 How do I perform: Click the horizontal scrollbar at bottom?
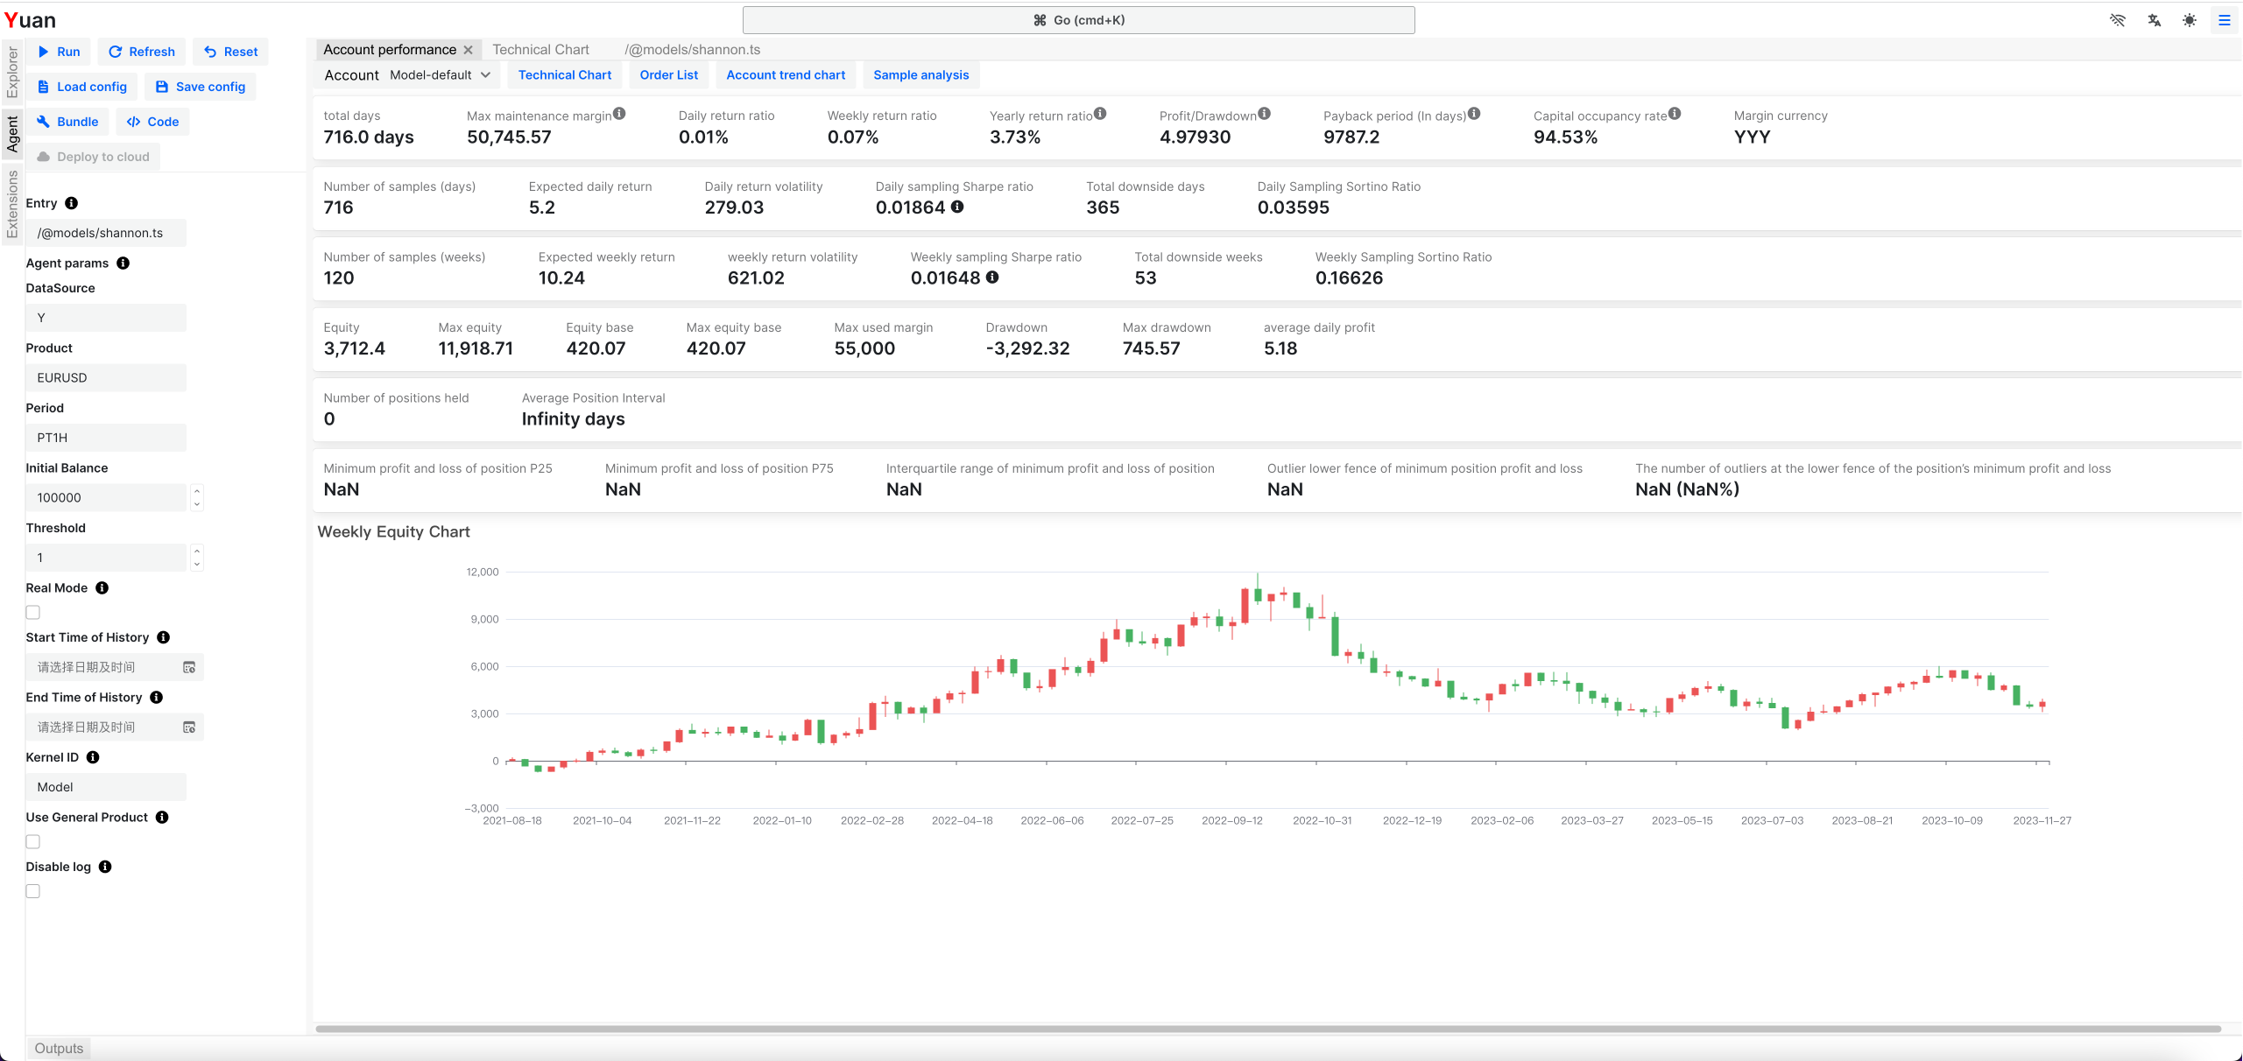(x=1267, y=1029)
